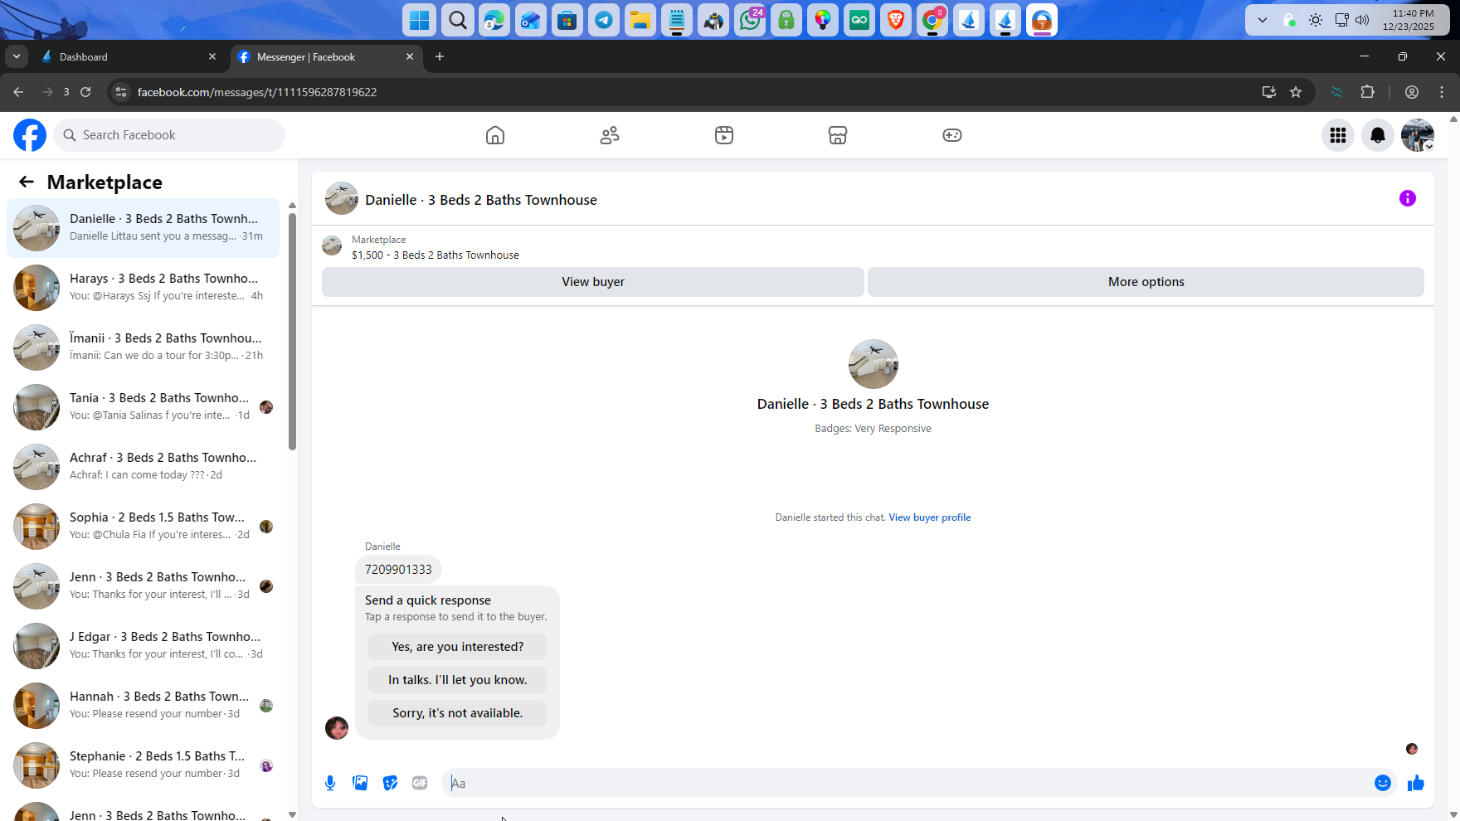This screenshot has height=821, width=1460.
Task: Open the volume icon in system tray
Action: (1361, 20)
